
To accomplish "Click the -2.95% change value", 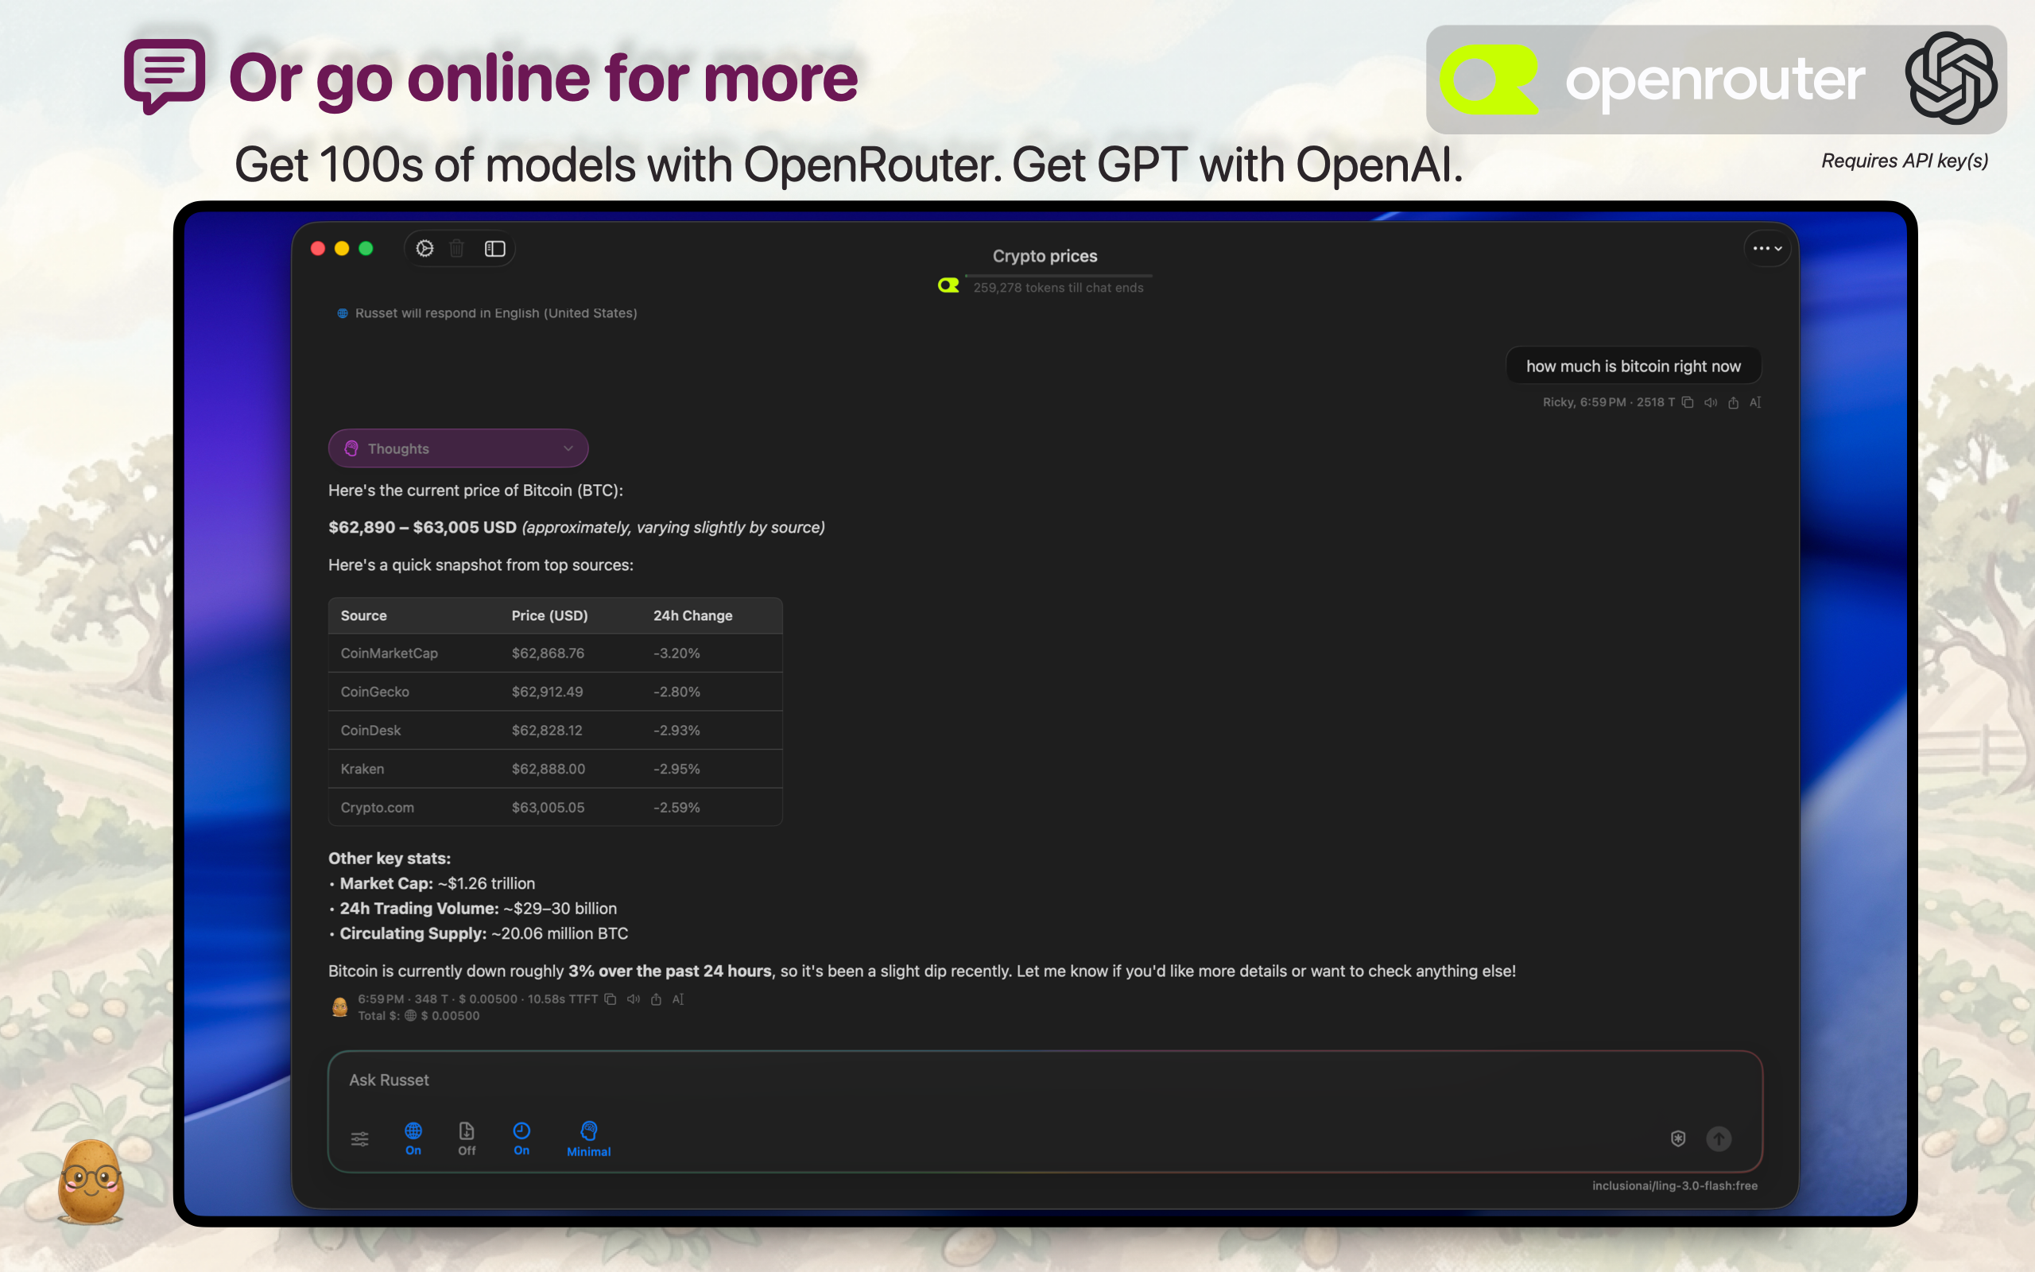I will coord(677,769).
